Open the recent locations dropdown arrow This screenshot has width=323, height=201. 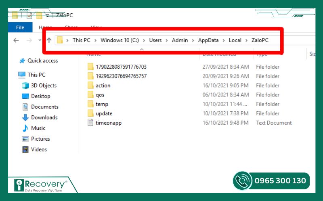(40, 40)
